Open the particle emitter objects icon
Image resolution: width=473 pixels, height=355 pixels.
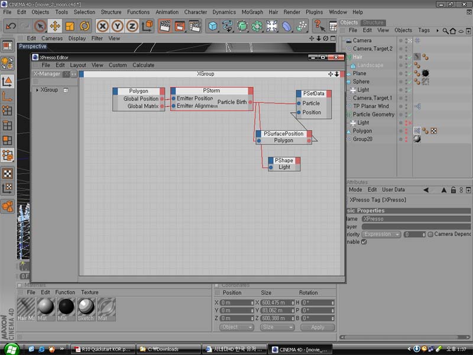click(x=302, y=26)
